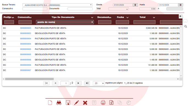Click the horizontal scrollbar right arrow

[x=178, y=79]
